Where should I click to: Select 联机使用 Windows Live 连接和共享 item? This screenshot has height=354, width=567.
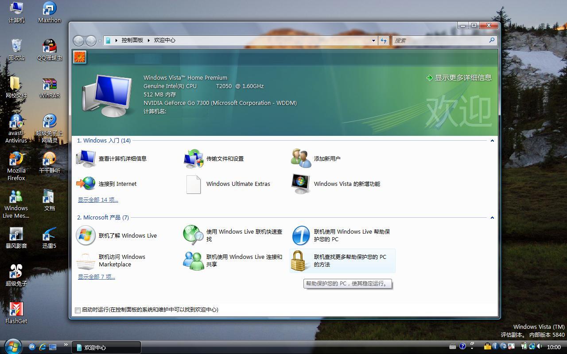[x=233, y=261]
